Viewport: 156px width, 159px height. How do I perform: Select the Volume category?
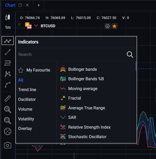[25, 109]
